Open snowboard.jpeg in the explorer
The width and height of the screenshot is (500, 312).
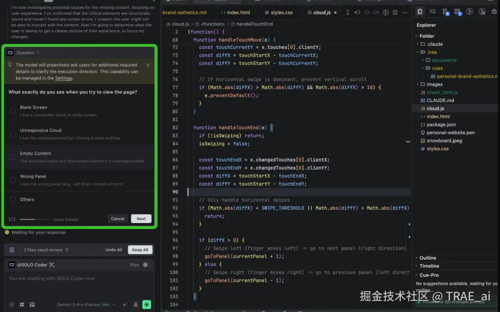click(444, 140)
